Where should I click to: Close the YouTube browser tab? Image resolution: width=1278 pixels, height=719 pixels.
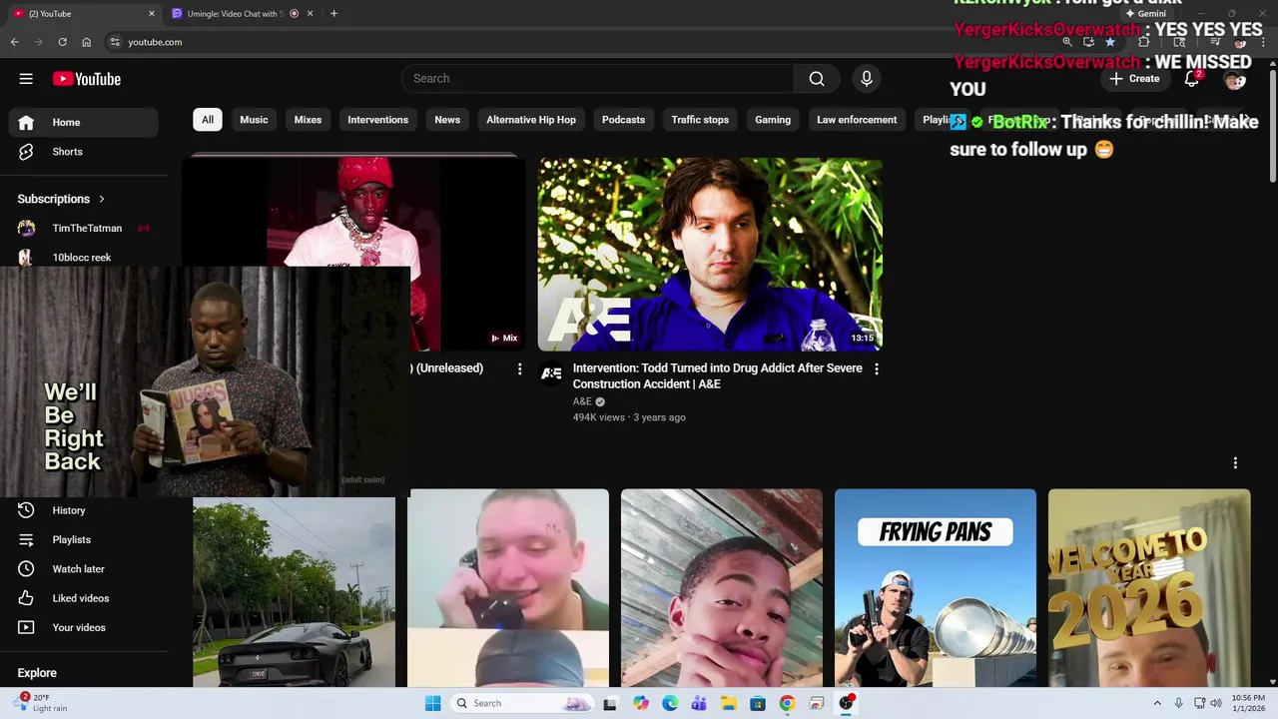pos(152,14)
